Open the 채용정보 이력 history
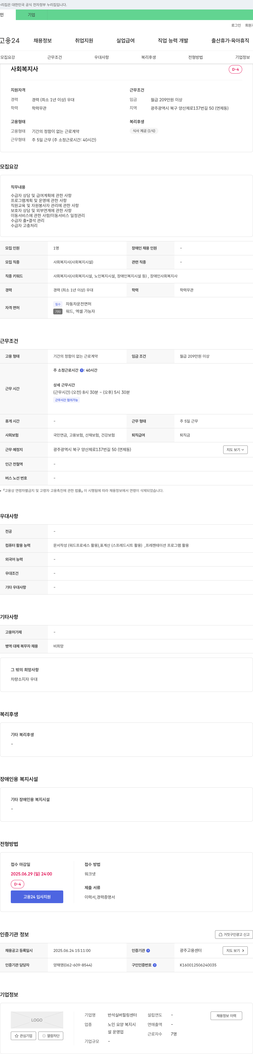 (226, 1015)
